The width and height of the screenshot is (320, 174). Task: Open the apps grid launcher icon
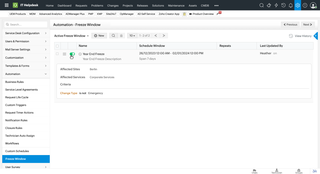7,5
